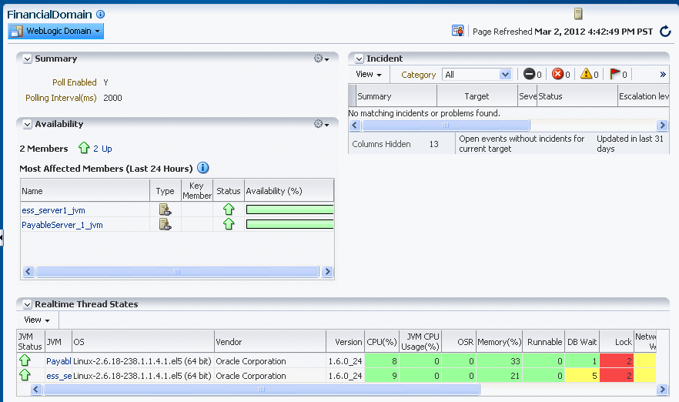Viewport: 679px width, 402px height.
Task: Click the green up arrow next to 2 Members
Action: click(84, 148)
